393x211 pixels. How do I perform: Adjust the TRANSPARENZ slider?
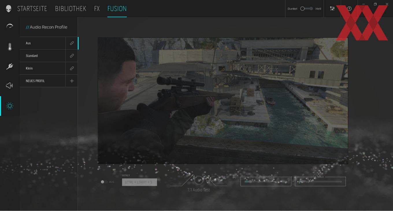(x=266, y=182)
